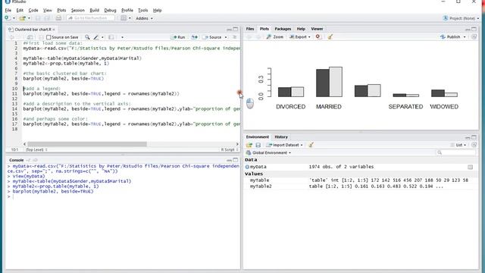Open the Addins dropdown
This screenshot has width=485, height=273.
pyautogui.click(x=144, y=18)
